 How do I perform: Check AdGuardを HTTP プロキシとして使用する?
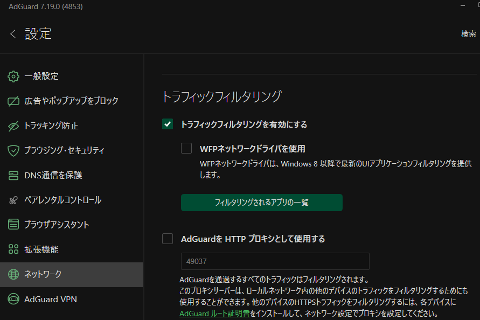[168, 239]
